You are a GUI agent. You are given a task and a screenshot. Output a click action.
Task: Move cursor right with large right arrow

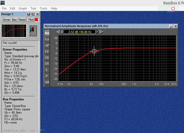point(101,32)
